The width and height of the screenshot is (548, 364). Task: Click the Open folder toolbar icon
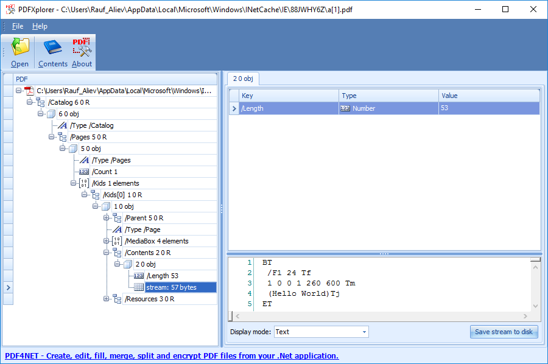[20, 47]
